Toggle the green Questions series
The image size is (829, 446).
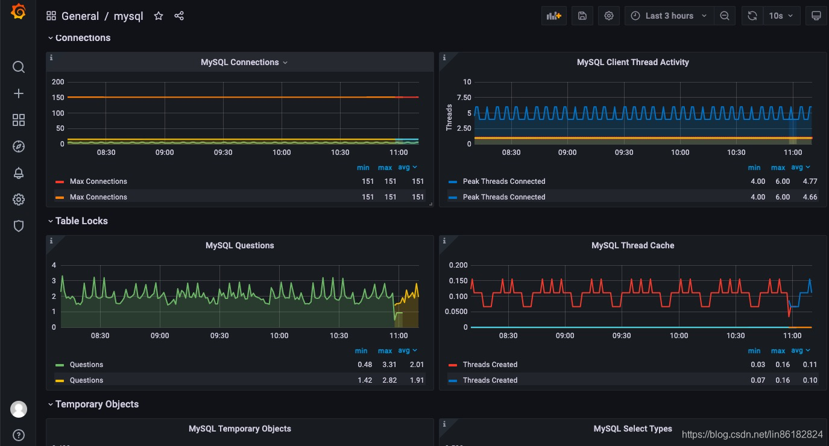click(x=86, y=365)
